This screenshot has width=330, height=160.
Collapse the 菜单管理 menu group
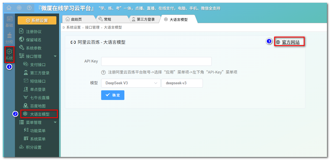(55, 122)
